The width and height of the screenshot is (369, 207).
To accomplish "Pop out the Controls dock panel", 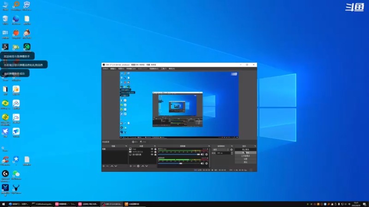I will 255,146.
